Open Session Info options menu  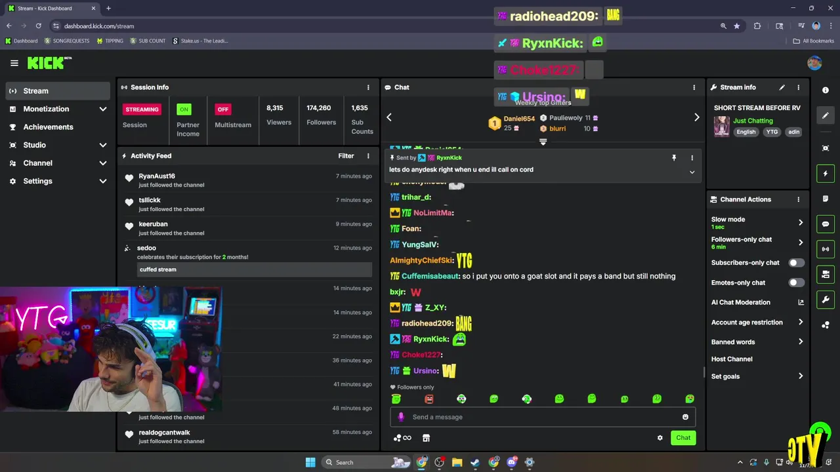pos(368,87)
